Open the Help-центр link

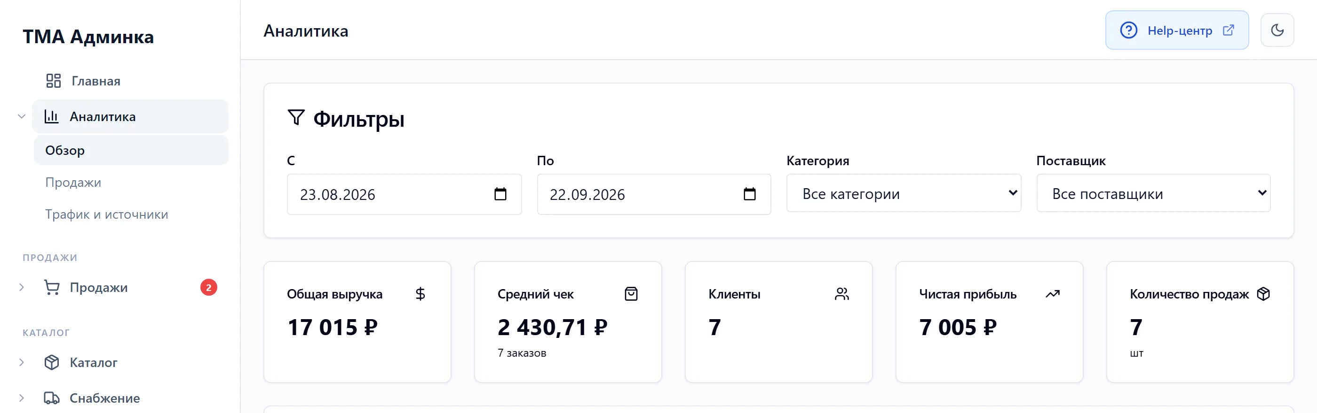tap(1177, 30)
